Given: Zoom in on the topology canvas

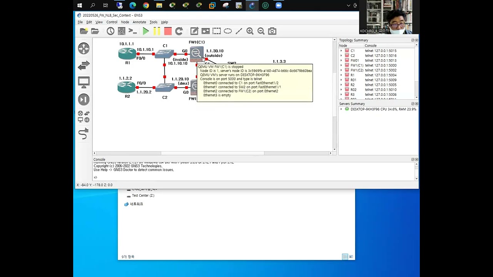Looking at the screenshot, I should coord(250,31).
